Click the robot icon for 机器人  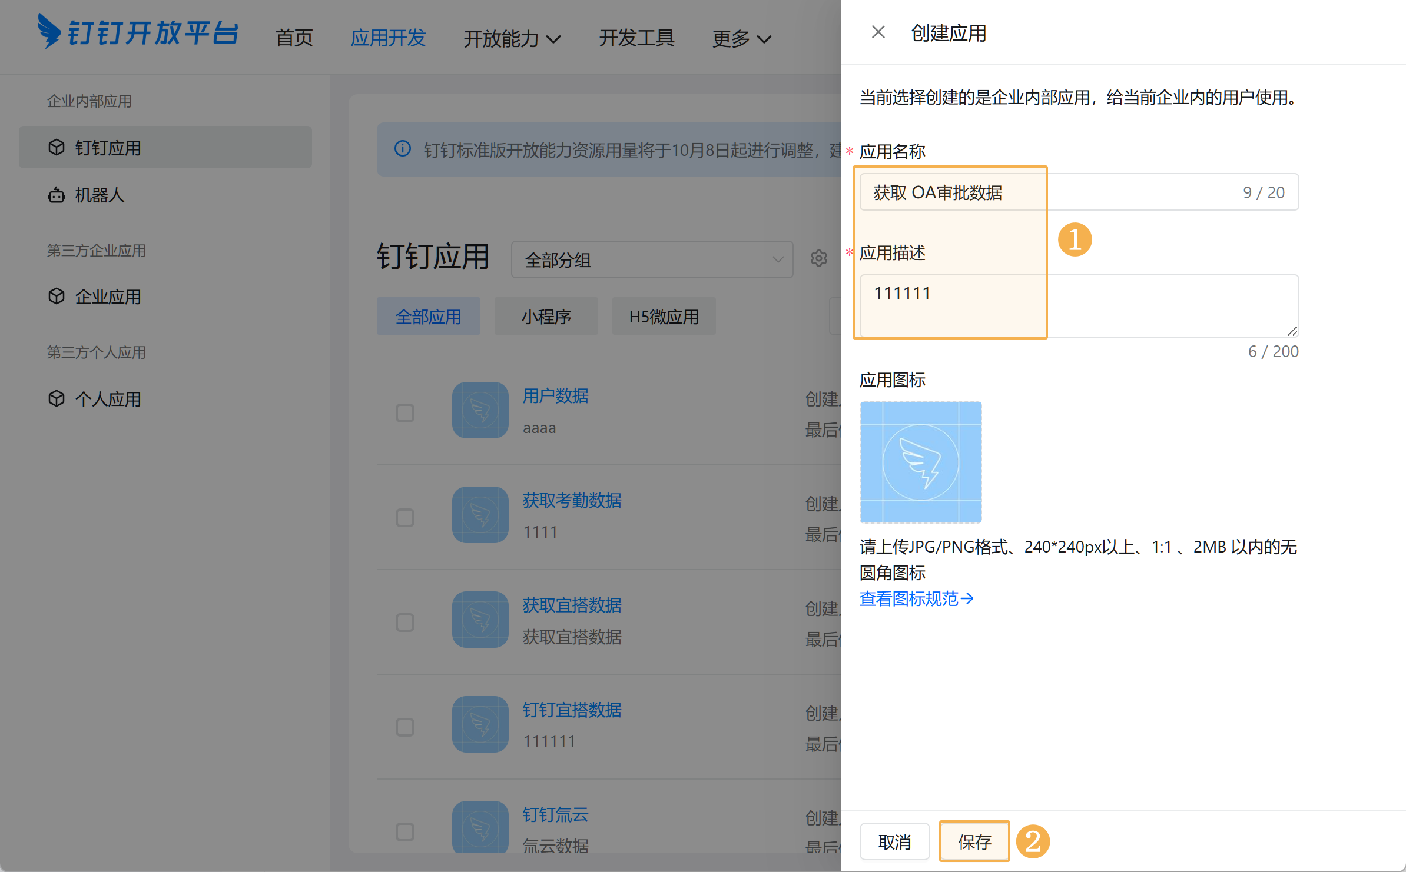(x=57, y=195)
